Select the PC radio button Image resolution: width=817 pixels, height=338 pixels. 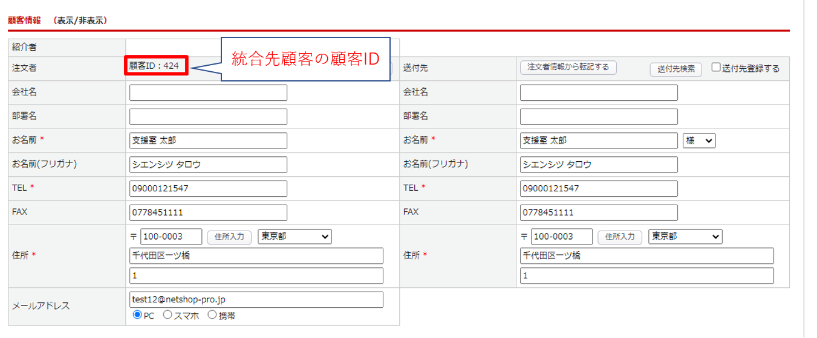tap(137, 314)
